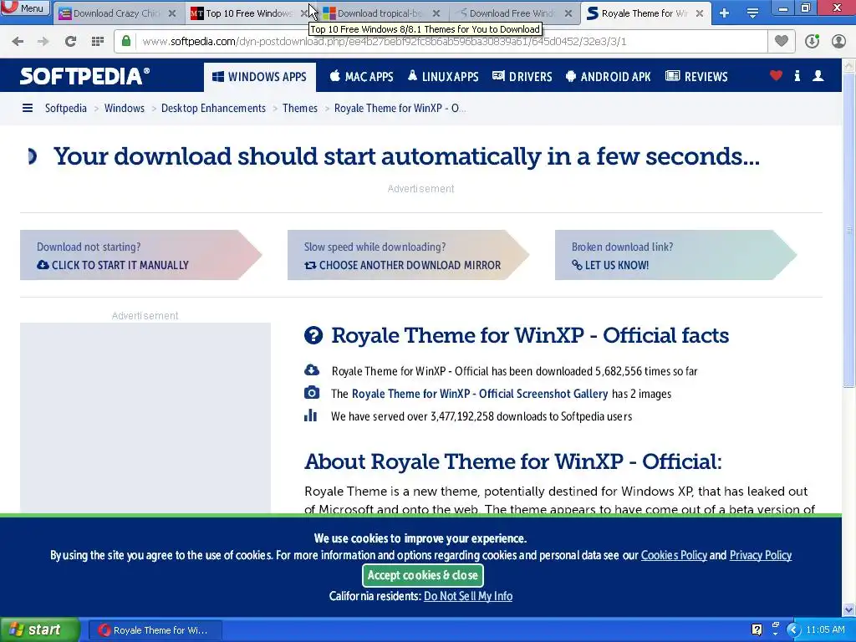Open the Drivers section
The image size is (856, 642).
522,77
